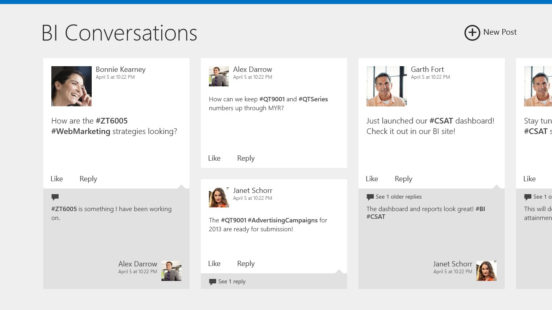The width and height of the screenshot is (552, 310).
Task: Open #QT9001 hashtag in Janet's post
Action: pyautogui.click(x=234, y=220)
